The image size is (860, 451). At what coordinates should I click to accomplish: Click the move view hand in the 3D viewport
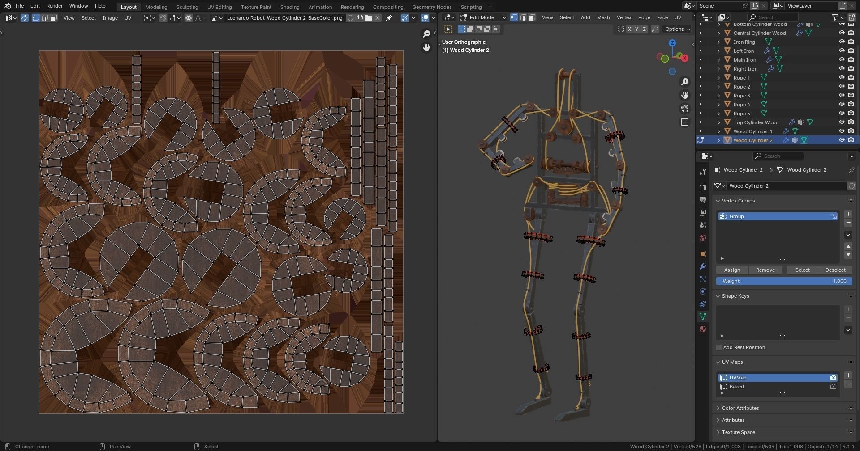pyautogui.click(x=684, y=95)
